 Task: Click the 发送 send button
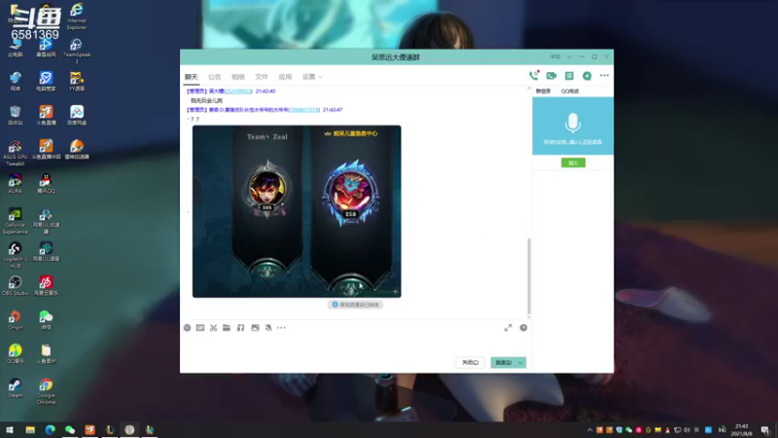tap(504, 362)
